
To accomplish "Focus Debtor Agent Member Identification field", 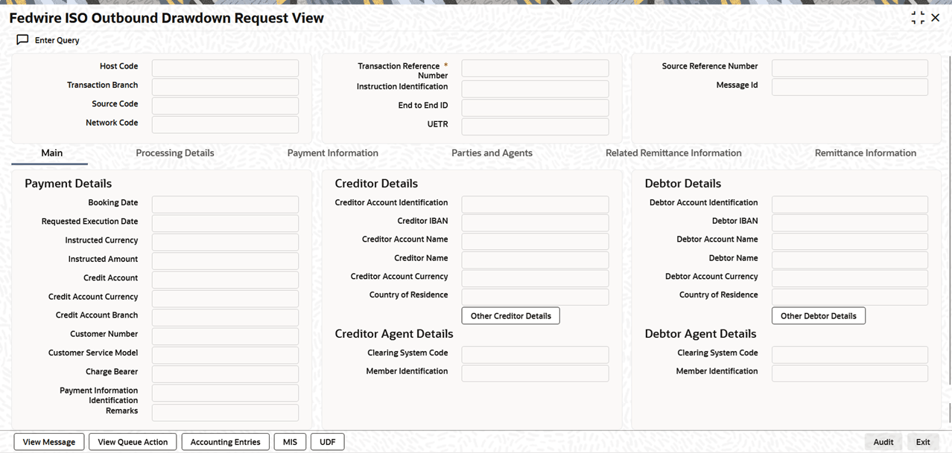I will tap(850, 373).
